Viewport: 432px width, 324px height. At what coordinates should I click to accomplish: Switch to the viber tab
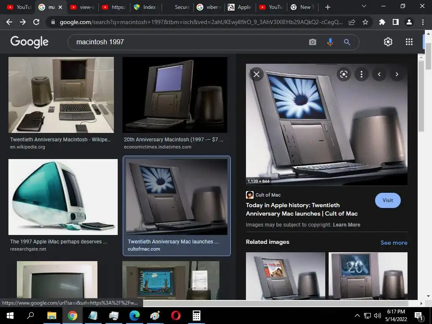[x=209, y=7]
